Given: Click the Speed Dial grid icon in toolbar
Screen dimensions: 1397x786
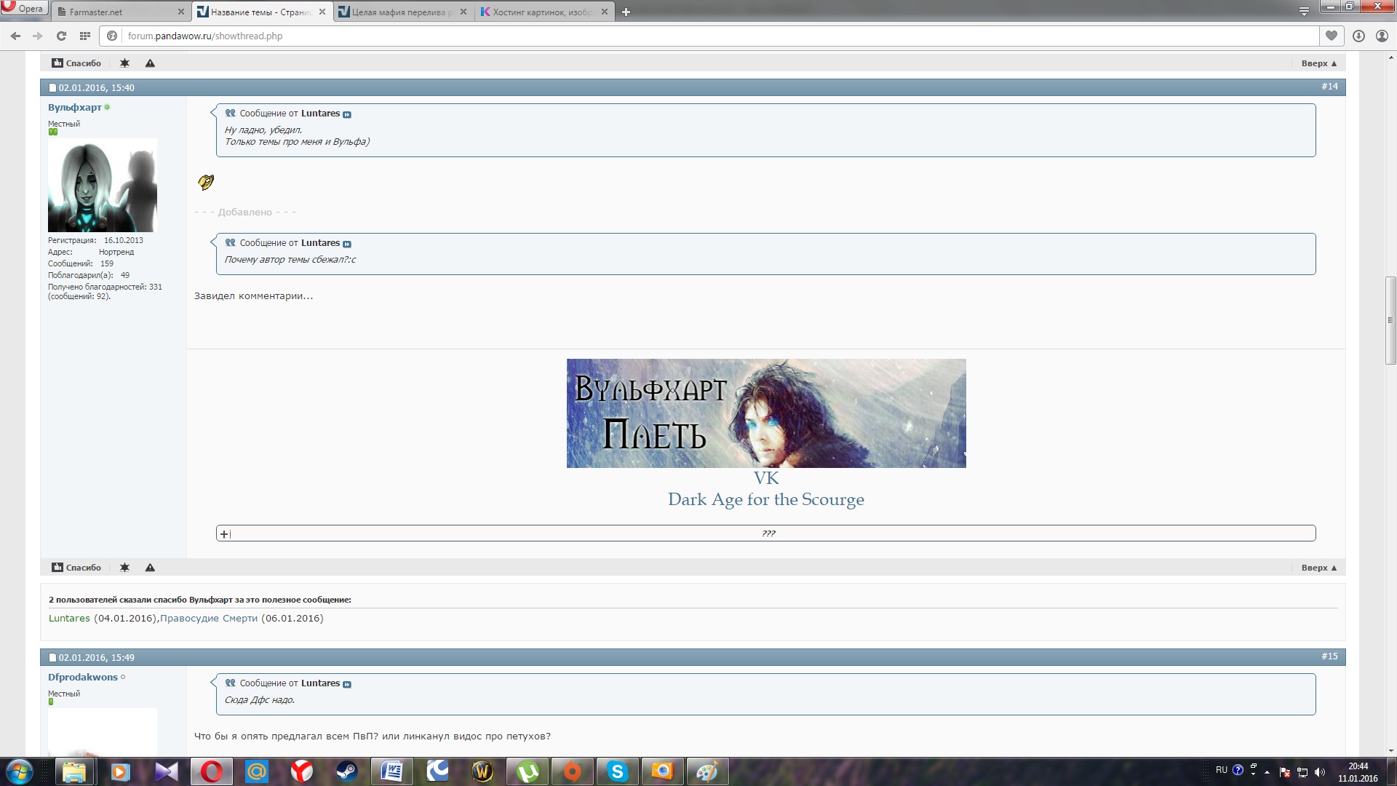Looking at the screenshot, I should (85, 36).
